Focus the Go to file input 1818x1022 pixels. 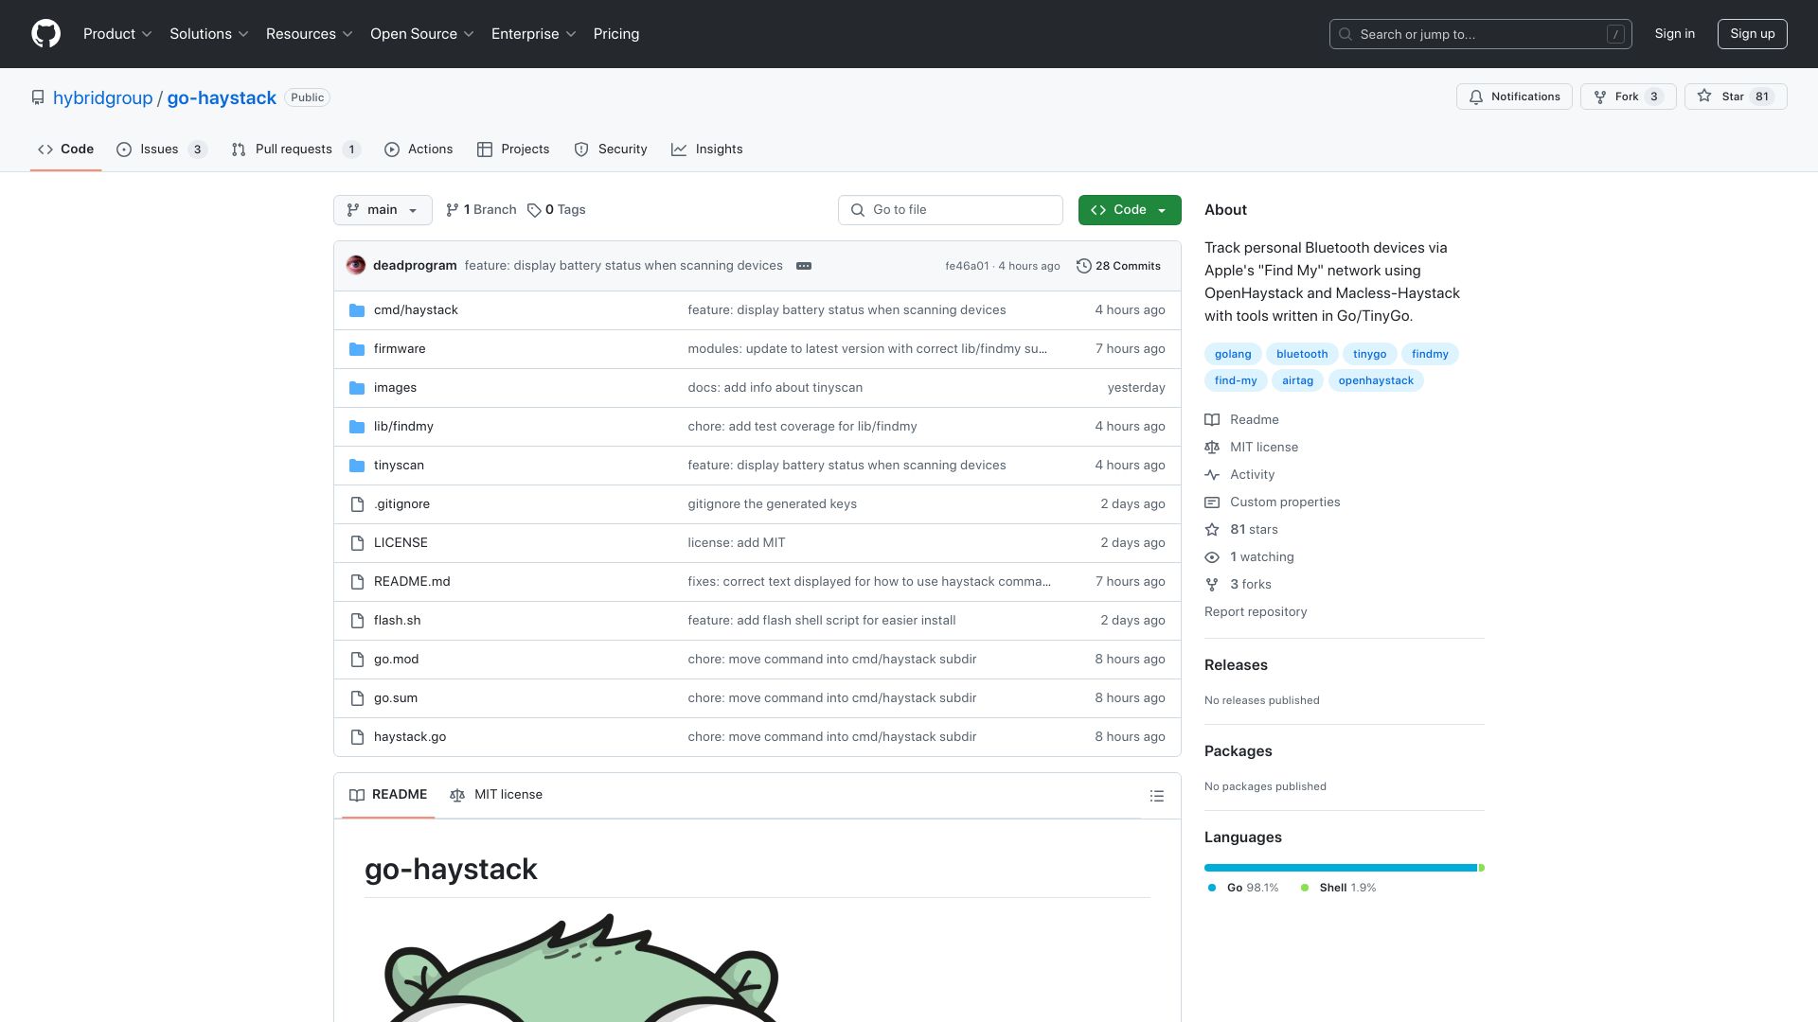coord(951,210)
